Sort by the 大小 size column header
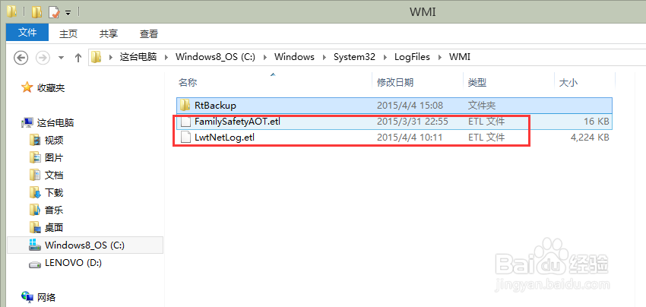The image size is (646, 307). coord(568,82)
